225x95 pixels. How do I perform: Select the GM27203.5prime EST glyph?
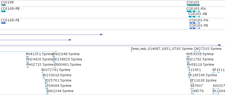click(x=197, y=51)
